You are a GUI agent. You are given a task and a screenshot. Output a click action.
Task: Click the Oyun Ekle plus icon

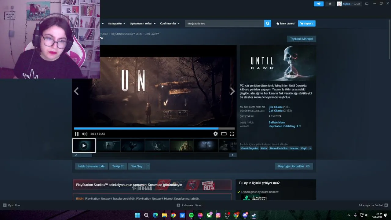click(x=5, y=205)
